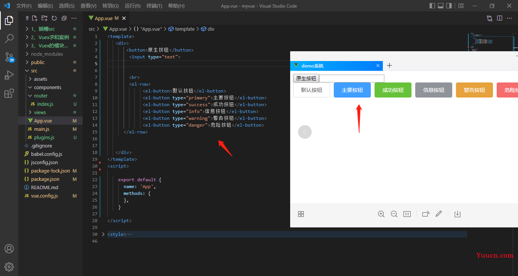Click the 默认按钮 white button
The image size is (518, 276).
click(x=312, y=90)
